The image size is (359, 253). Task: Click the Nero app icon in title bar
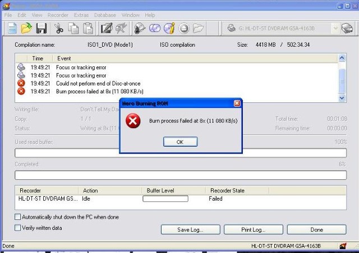[6, 6]
